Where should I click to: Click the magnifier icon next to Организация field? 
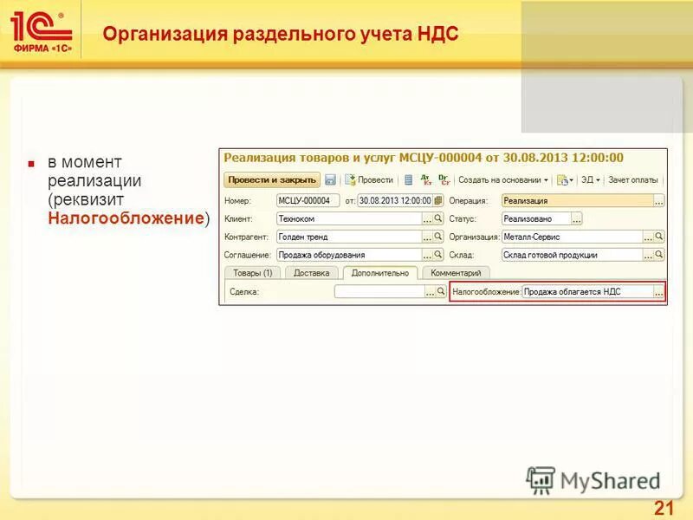point(659,235)
